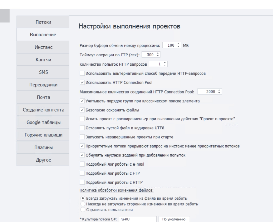Open the Потоки settings tab
This screenshot has height=222, width=273.
pos(43,22)
